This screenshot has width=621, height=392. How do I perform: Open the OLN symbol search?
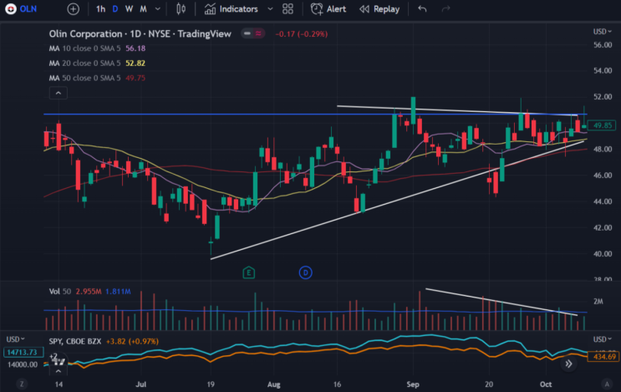(22, 8)
